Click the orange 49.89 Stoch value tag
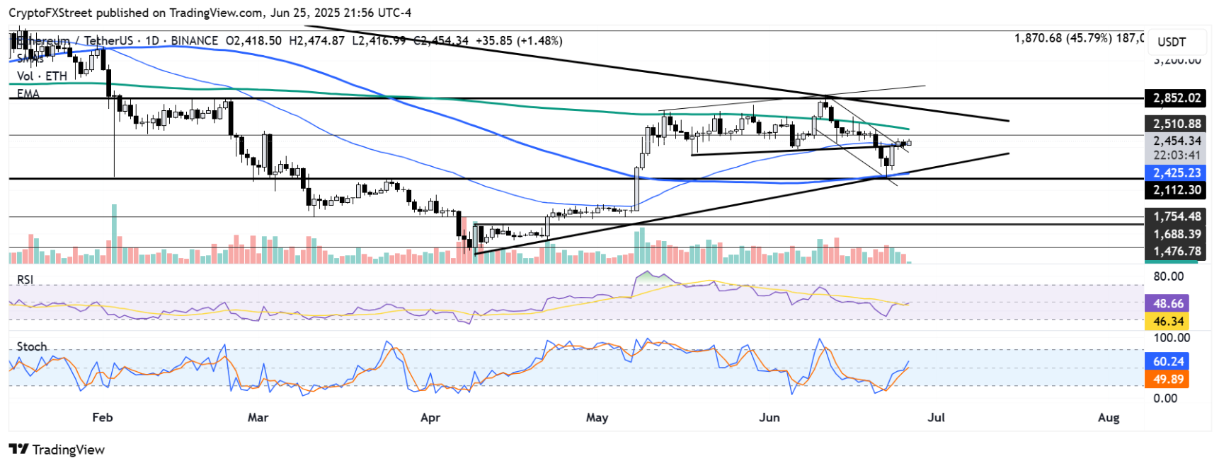The image size is (1219, 463). tap(1168, 379)
